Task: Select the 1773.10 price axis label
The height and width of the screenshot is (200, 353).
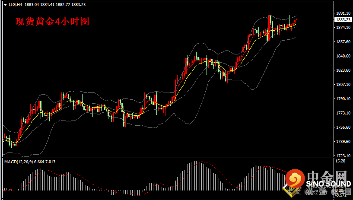Action: (x=343, y=113)
